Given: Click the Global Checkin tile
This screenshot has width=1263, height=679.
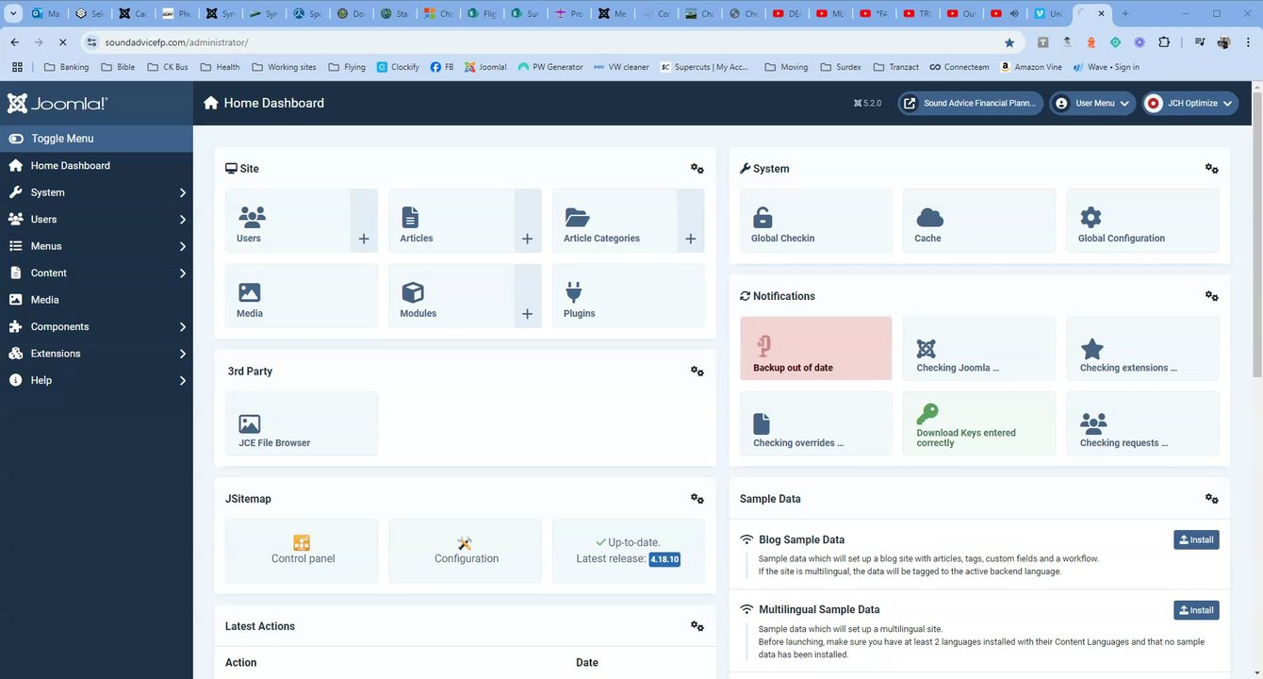Looking at the screenshot, I should pyautogui.click(x=816, y=221).
